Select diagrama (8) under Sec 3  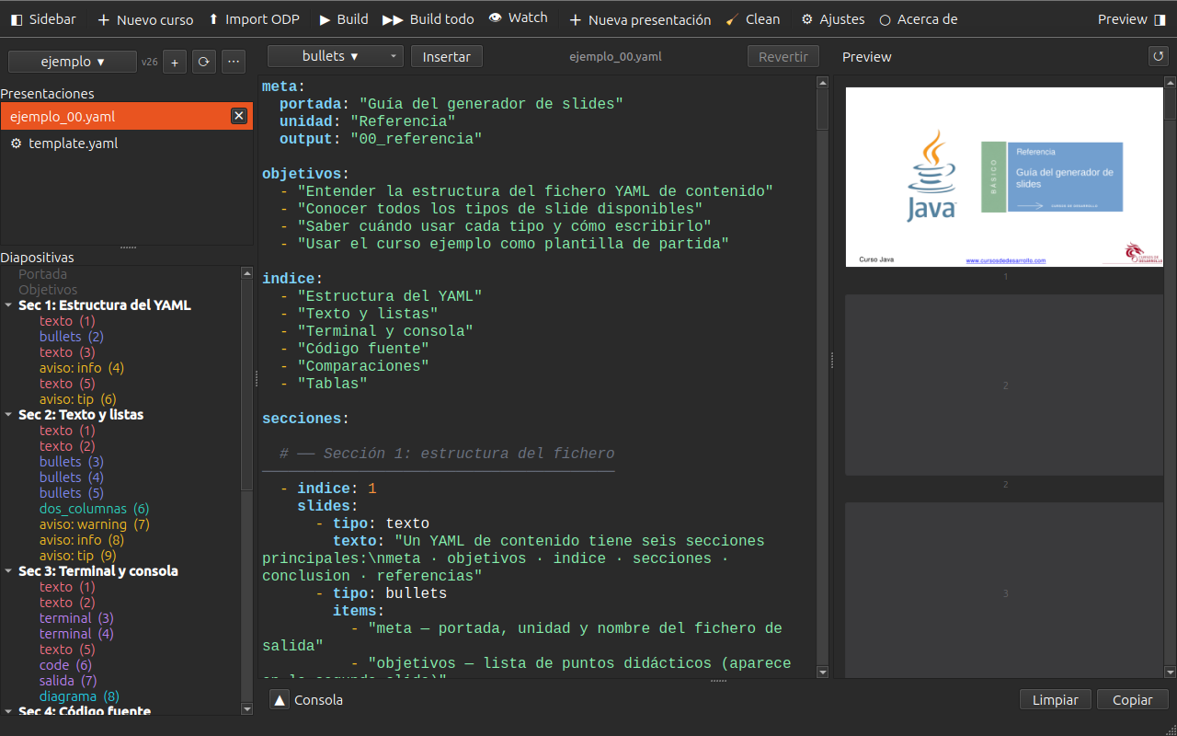(79, 696)
